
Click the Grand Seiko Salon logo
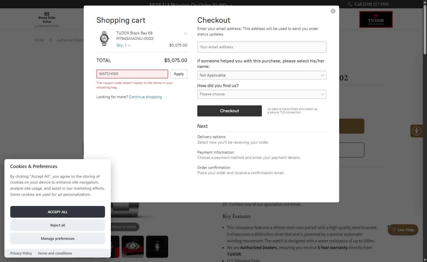(x=47, y=19)
